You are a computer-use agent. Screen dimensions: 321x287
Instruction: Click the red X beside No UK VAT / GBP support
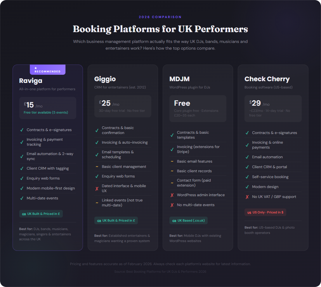point(247,197)
